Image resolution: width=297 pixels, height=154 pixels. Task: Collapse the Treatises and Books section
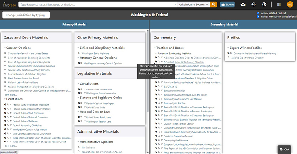click(x=155, y=48)
